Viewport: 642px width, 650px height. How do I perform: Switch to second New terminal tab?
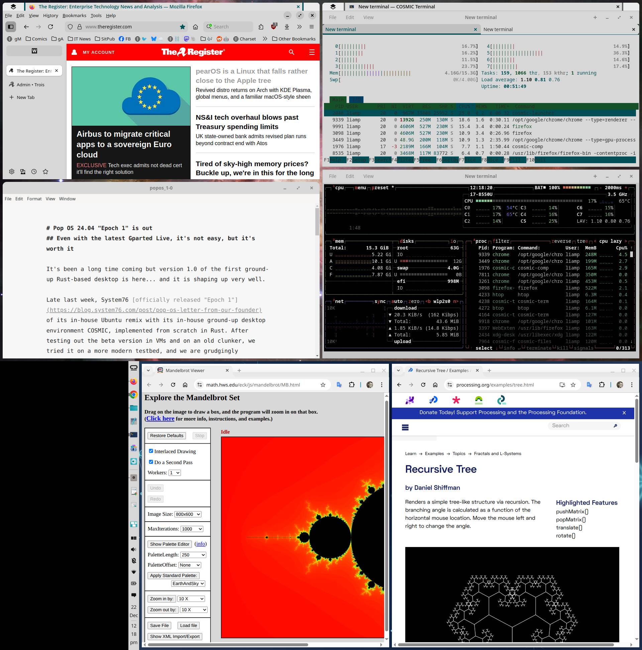[498, 29]
